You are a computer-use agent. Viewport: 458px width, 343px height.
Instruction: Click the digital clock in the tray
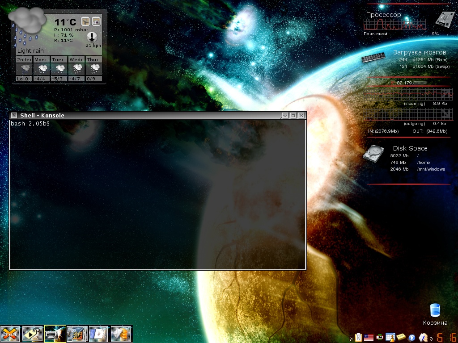tap(446, 338)
